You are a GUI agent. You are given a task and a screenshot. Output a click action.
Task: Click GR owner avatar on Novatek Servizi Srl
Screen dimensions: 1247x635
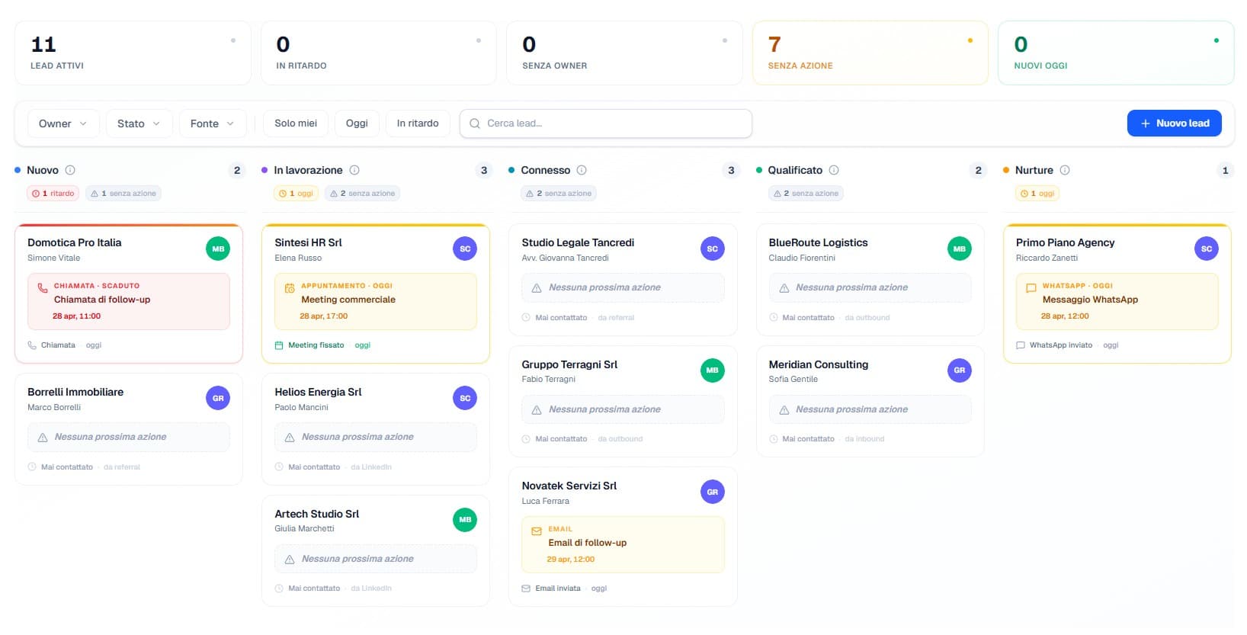tap(712, 492)
